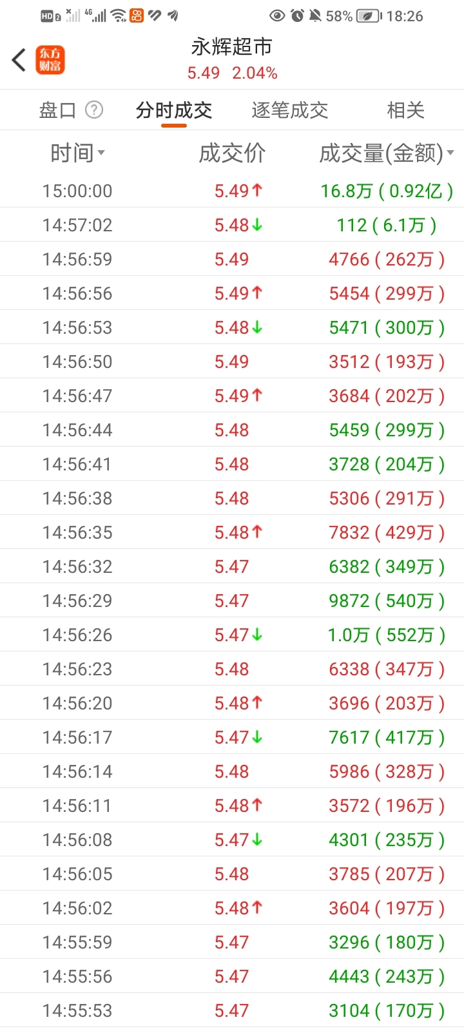Screen dimensions: 464x1031
Task: Switch to the 逐笔成交 tab
Action: [289, 110]
